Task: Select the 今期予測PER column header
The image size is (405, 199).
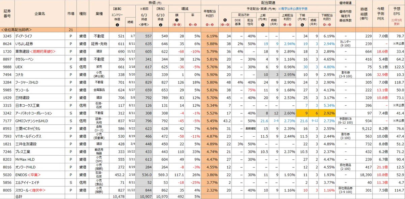Action: [380, 14]
